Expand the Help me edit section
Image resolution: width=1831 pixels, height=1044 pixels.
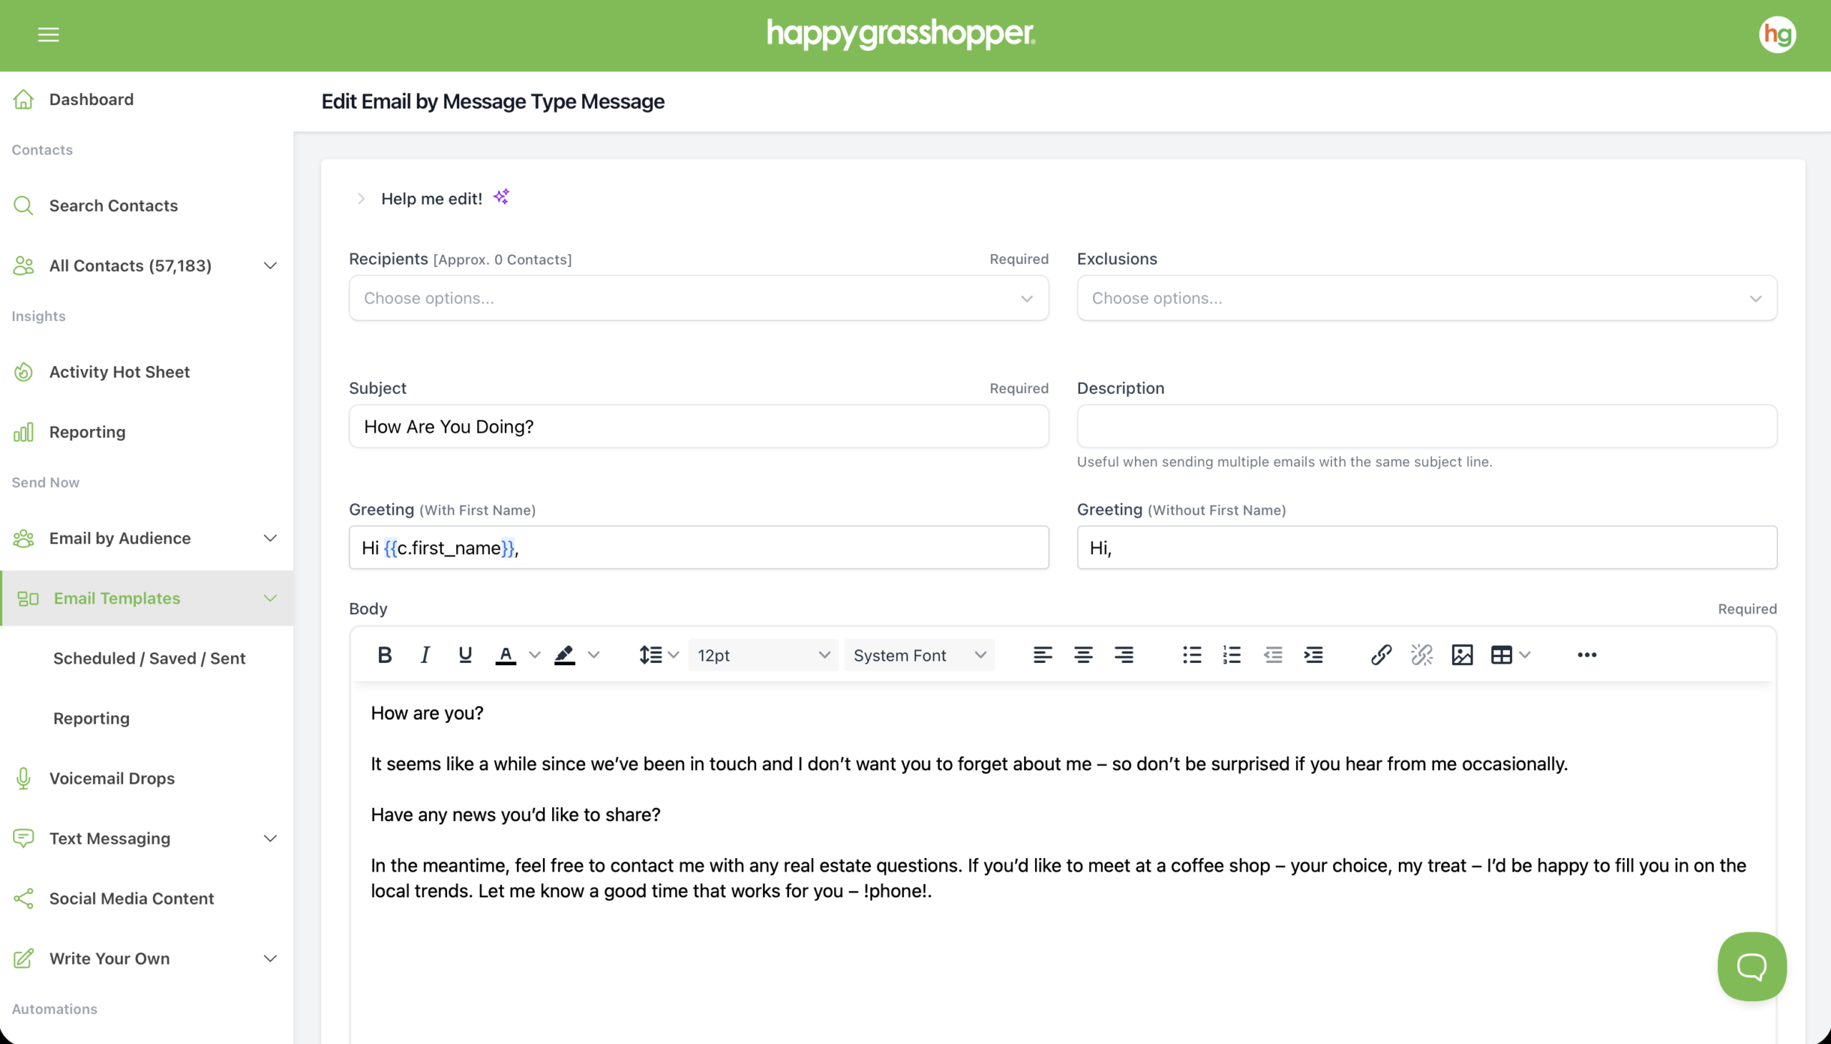[x=360, y=199]
